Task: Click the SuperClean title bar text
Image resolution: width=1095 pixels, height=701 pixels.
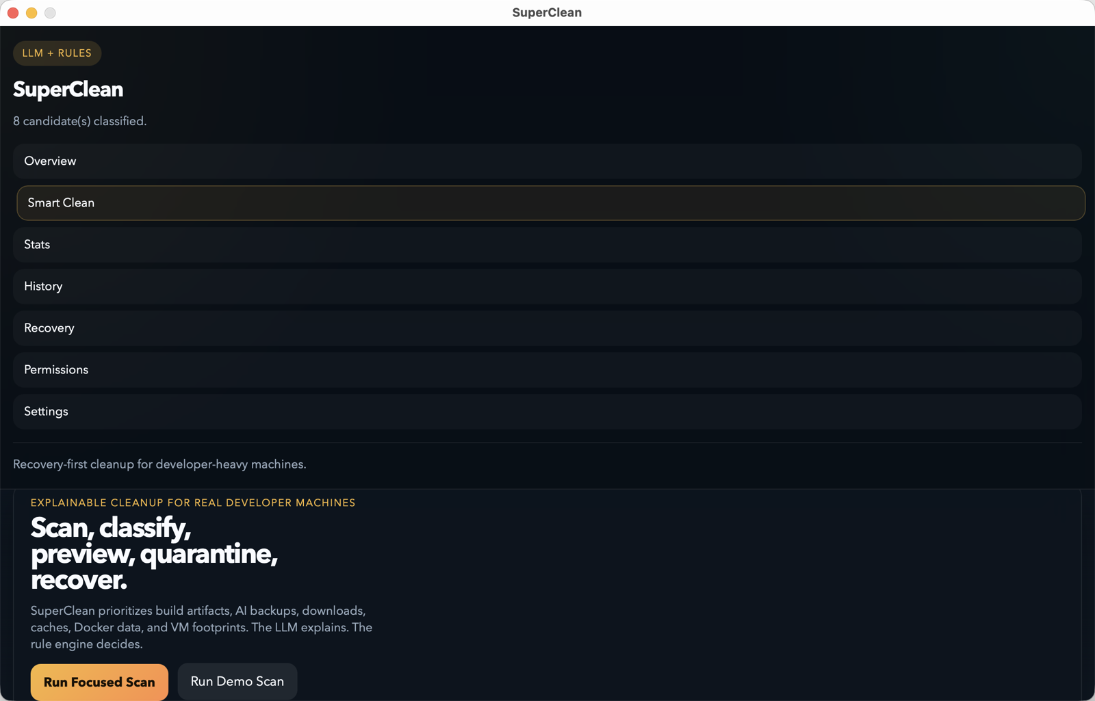Action: point(547,13)
